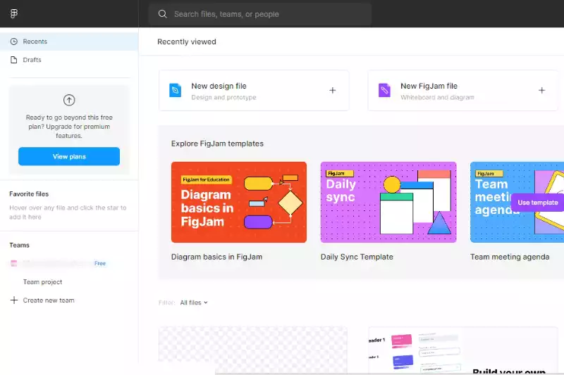Open the Daily sync template thumbnail

(388, 202)
